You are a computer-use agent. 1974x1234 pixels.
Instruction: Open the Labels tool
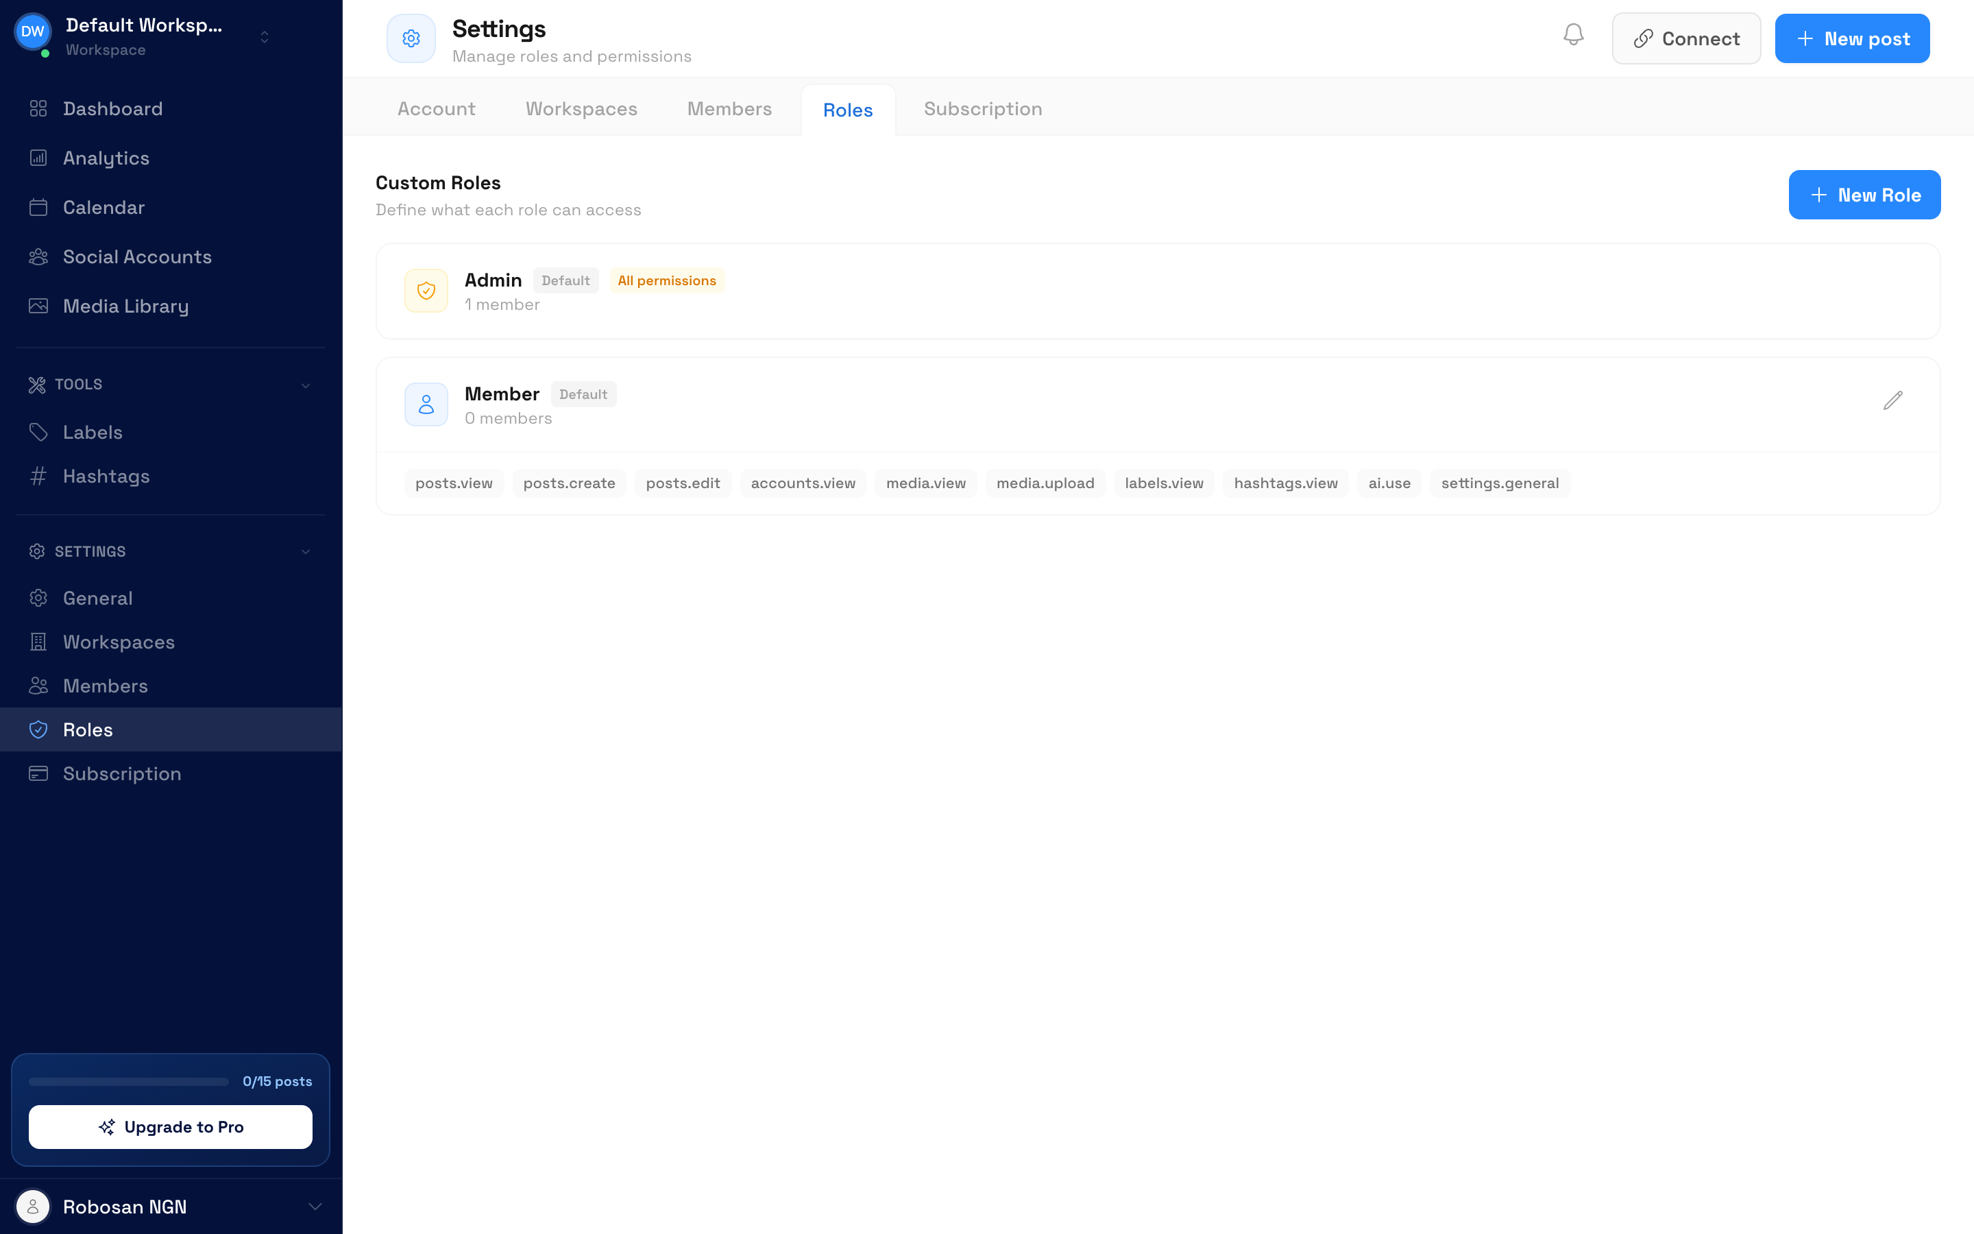[92, 432]
